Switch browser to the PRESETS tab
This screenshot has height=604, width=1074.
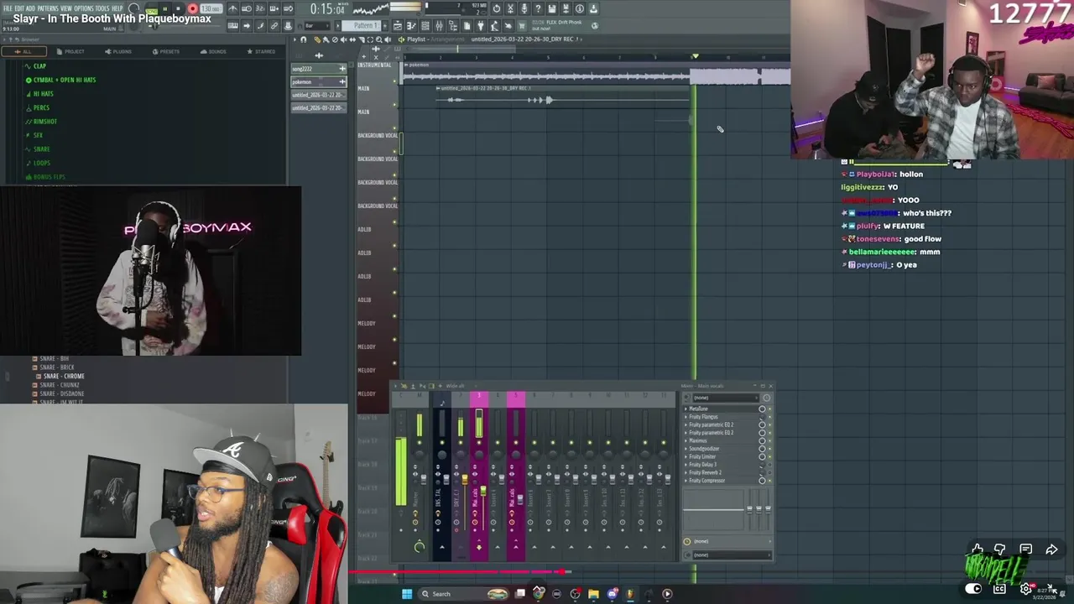pos(166,51)
